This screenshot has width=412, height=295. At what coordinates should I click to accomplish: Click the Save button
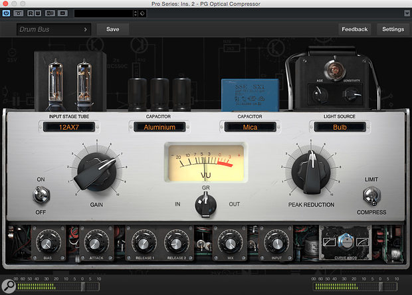(x=113, y=29)
